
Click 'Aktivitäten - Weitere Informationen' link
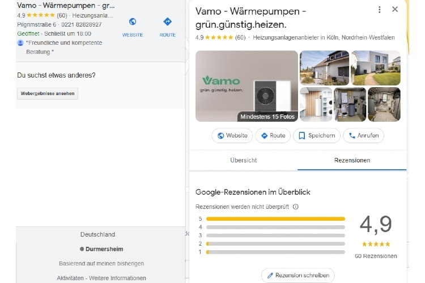(x=101, y=278)
